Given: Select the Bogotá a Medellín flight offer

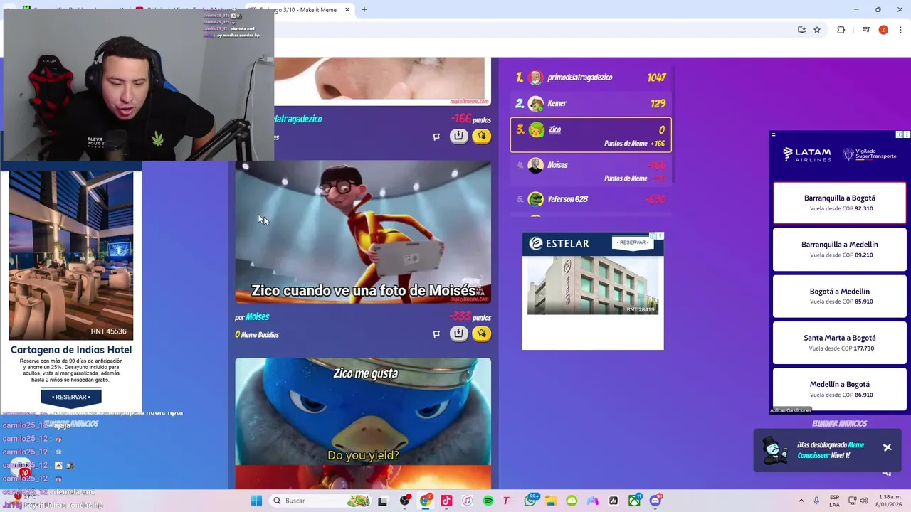Looking at the screenshot, I should [840, 296].
